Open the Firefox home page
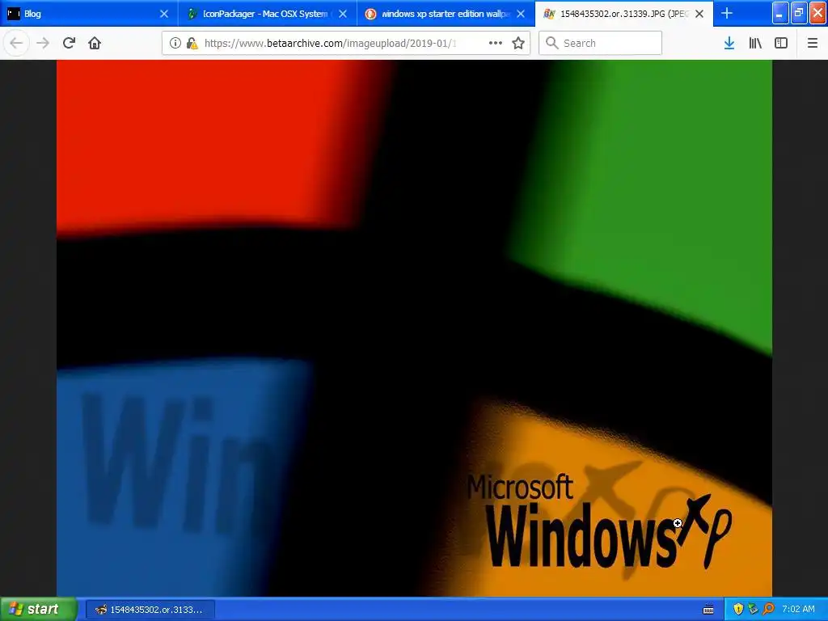Image resolution: width=828 pixels, height=621 pixels. [x=95, y=44]
